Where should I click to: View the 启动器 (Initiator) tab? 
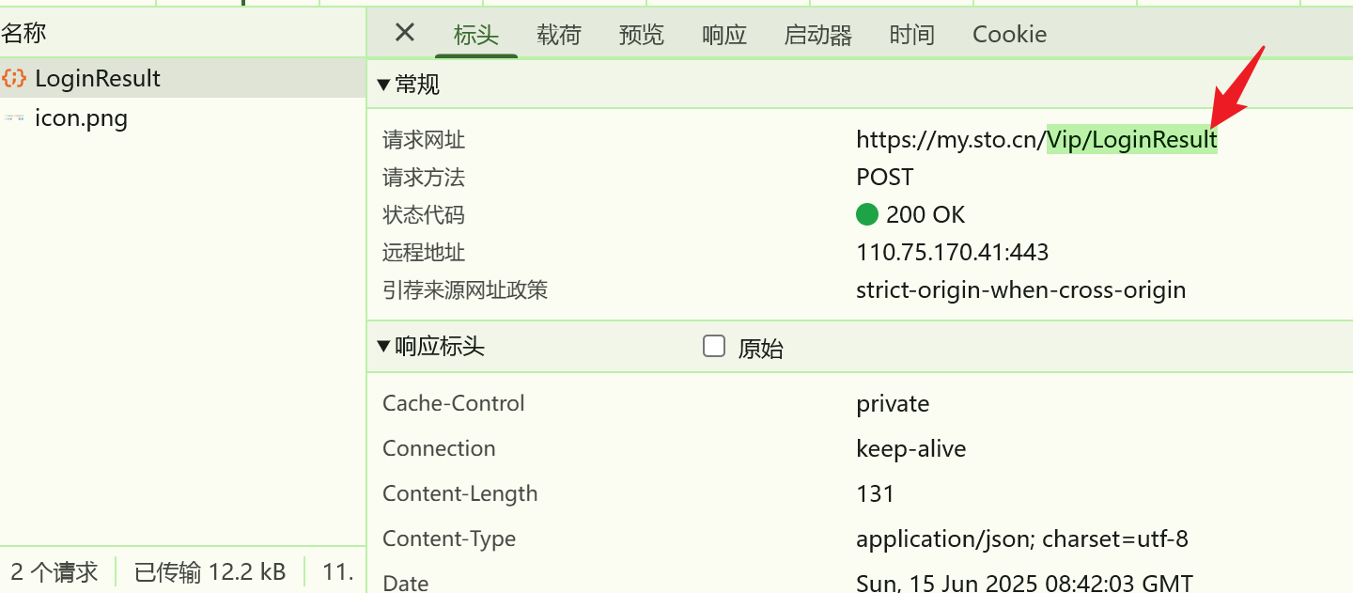[816, 34]
